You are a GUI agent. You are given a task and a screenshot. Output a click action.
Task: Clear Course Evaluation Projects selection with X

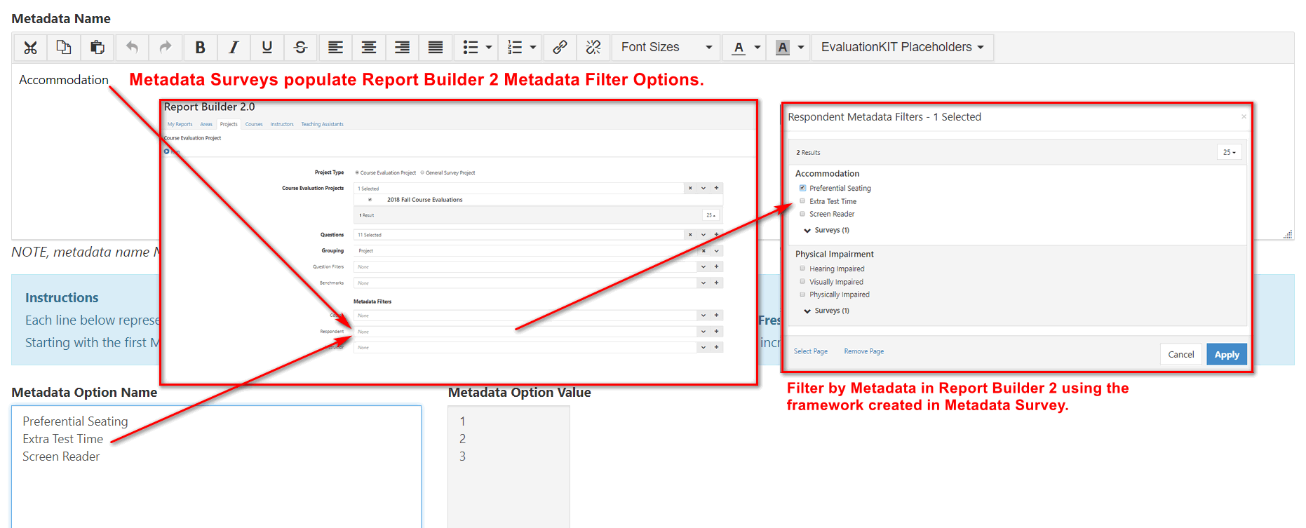[690, 188]
